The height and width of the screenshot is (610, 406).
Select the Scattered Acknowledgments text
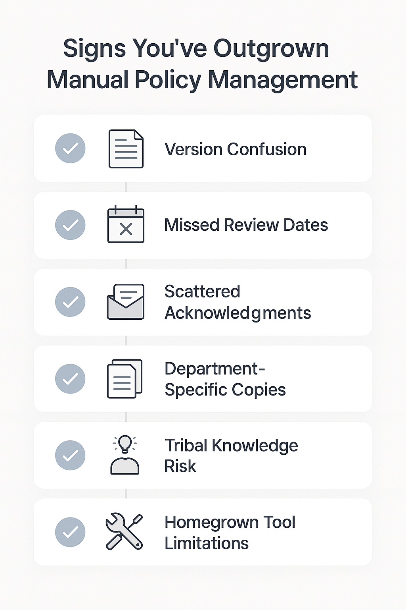coord(237,302)
